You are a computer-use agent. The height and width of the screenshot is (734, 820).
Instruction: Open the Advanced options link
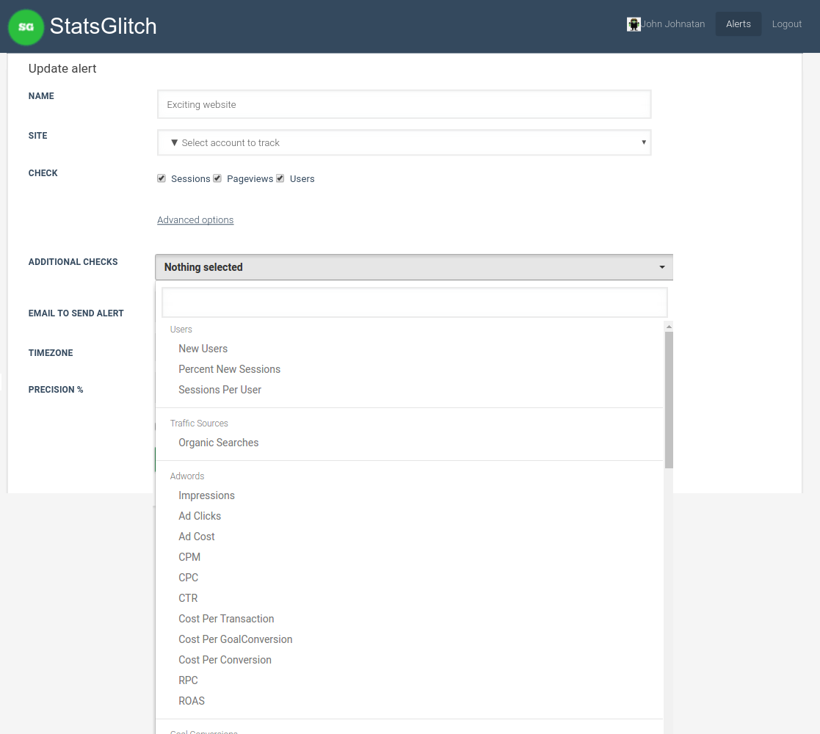(x=195, y=220)
